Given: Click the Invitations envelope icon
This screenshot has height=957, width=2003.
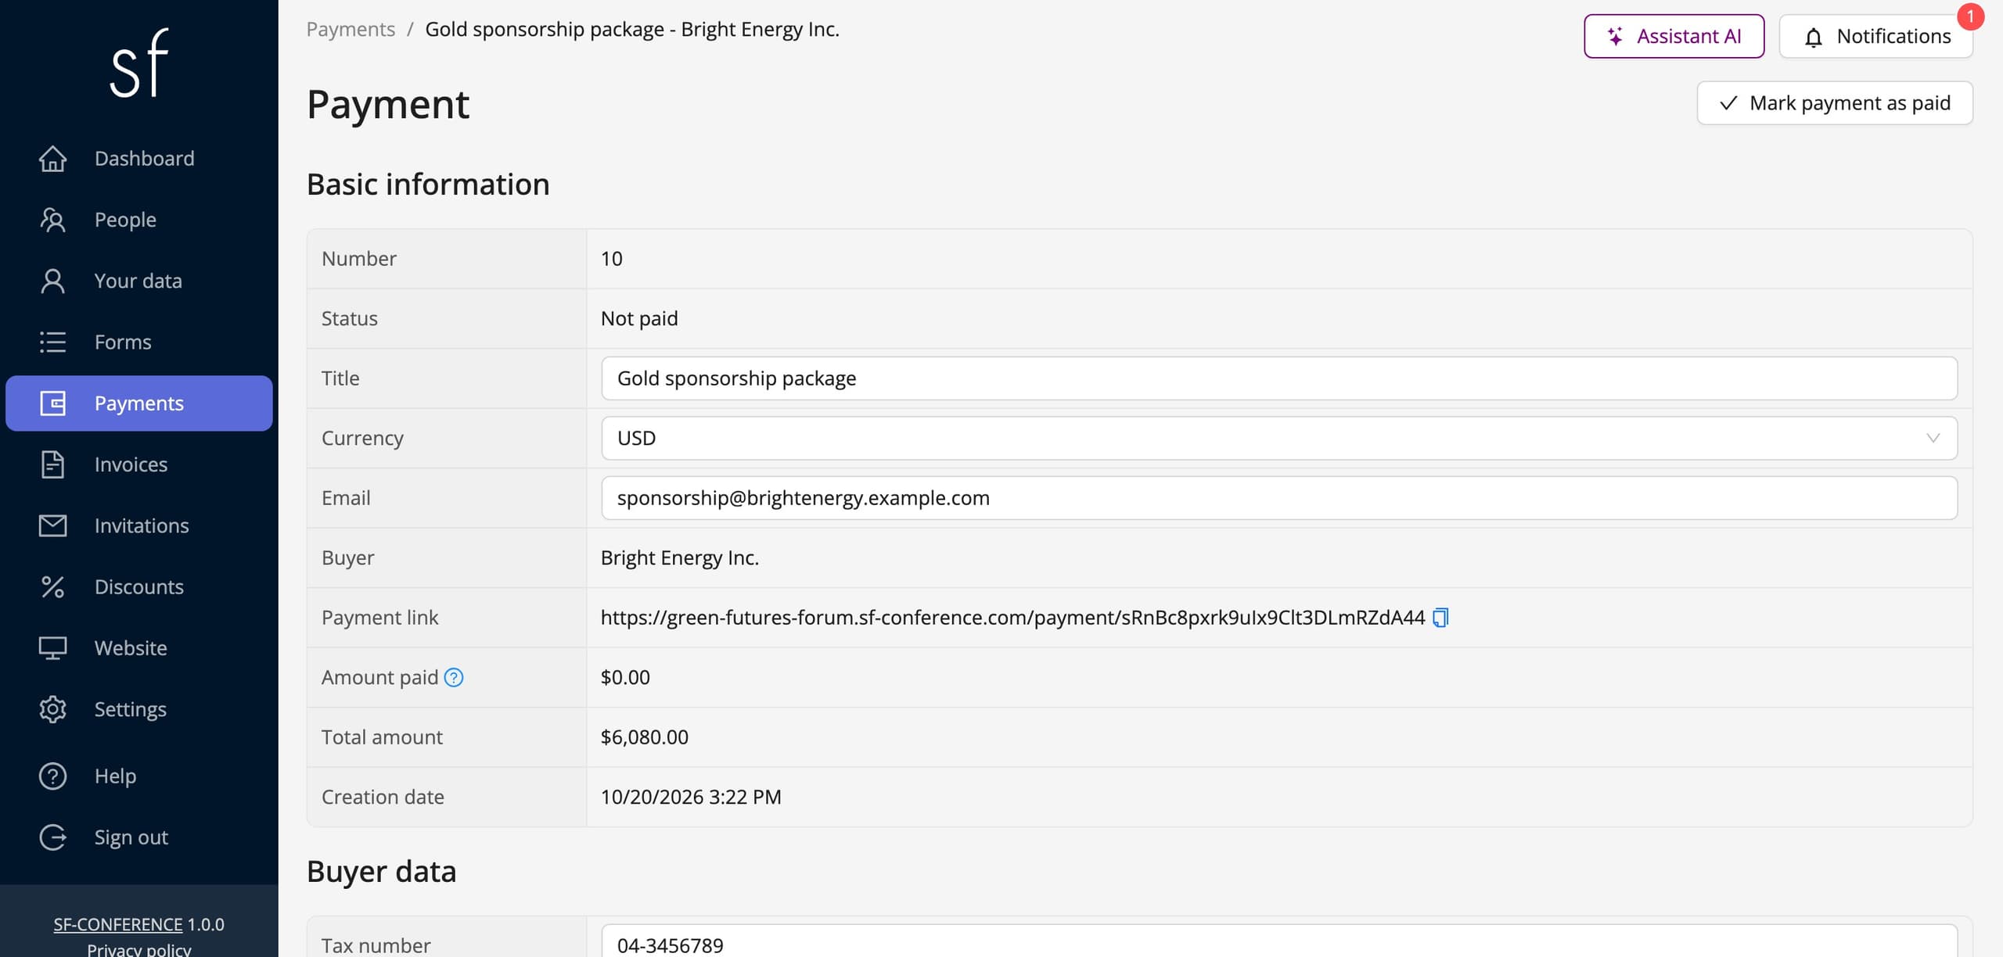Looking at the screenshot, I should coord(52,525).
